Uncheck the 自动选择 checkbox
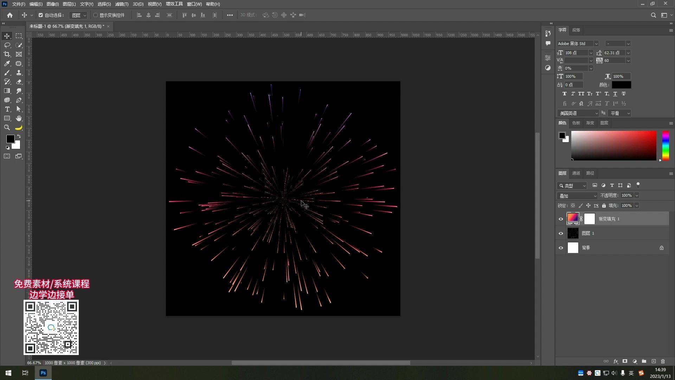 point(41,15)
